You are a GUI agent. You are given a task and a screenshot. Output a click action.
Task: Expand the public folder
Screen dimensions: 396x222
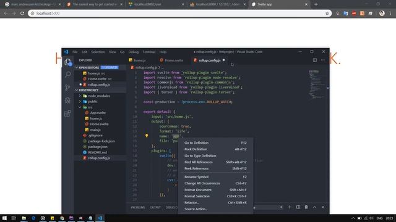pos(80,101)
